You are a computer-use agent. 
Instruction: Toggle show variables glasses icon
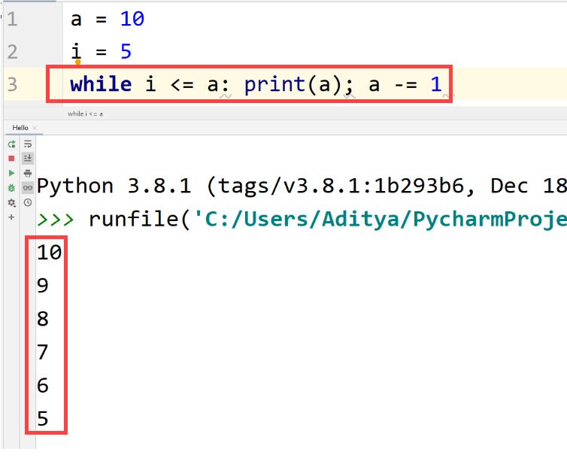[x=28, y=188]
